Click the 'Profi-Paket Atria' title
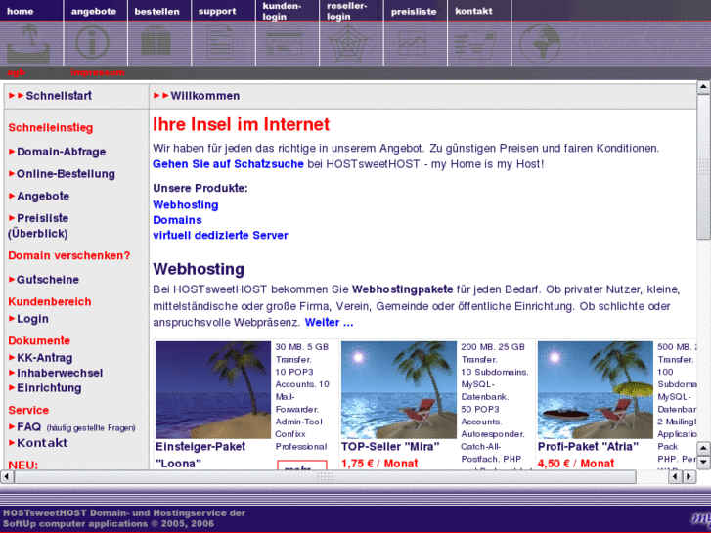This screenshot has height=533, width=711. pyautogui.click(x=588, y=447)
